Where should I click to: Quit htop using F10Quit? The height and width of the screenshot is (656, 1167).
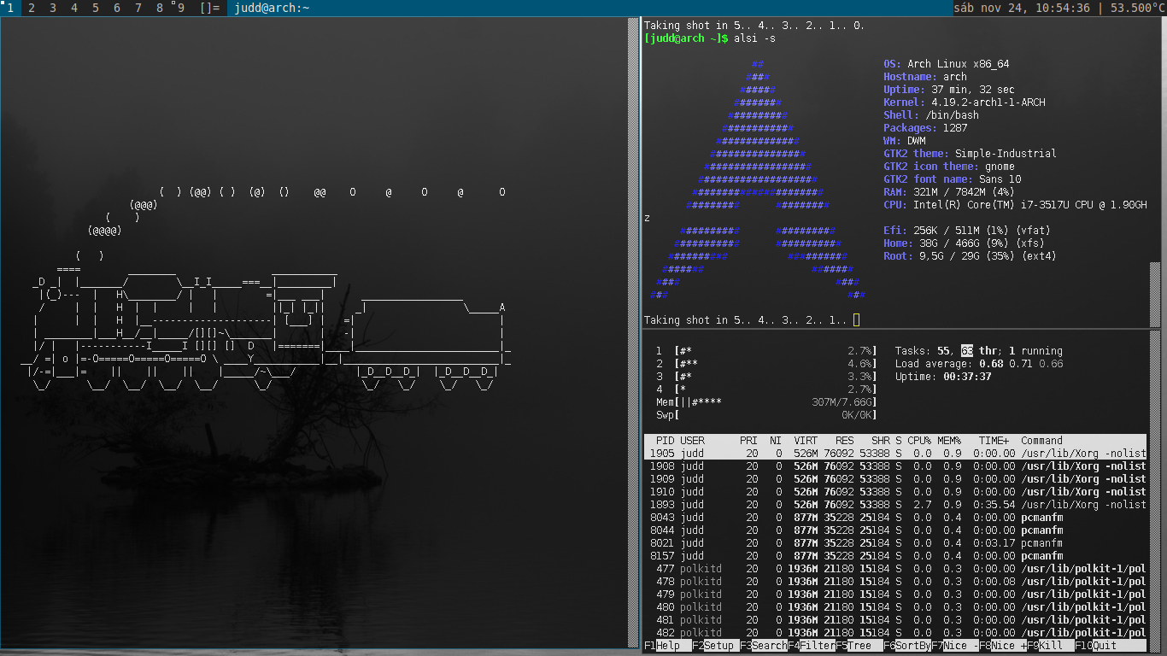[x=1096, y=646]
